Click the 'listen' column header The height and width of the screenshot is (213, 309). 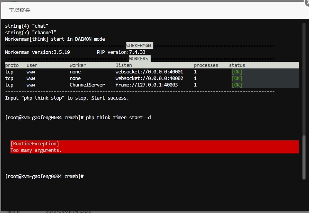point(124,65)
